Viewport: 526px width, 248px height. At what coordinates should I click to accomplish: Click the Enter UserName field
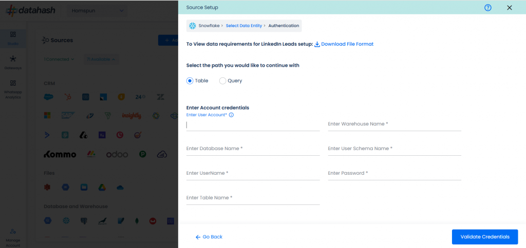tap(253, 174)
